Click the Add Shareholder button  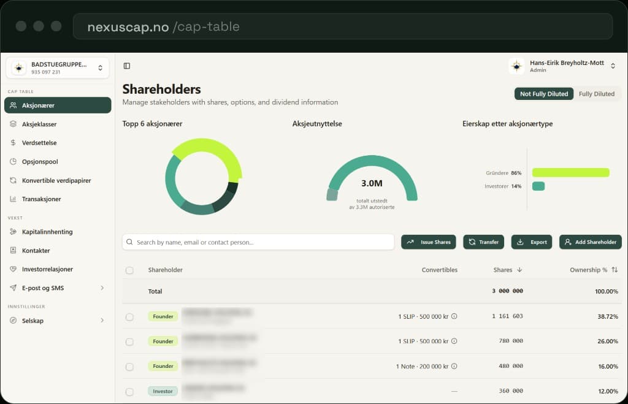point(591,242)
